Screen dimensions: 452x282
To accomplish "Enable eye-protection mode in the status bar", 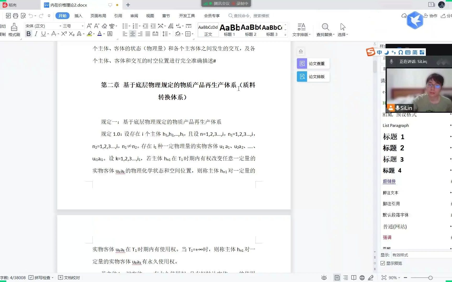I will (324, 278).
